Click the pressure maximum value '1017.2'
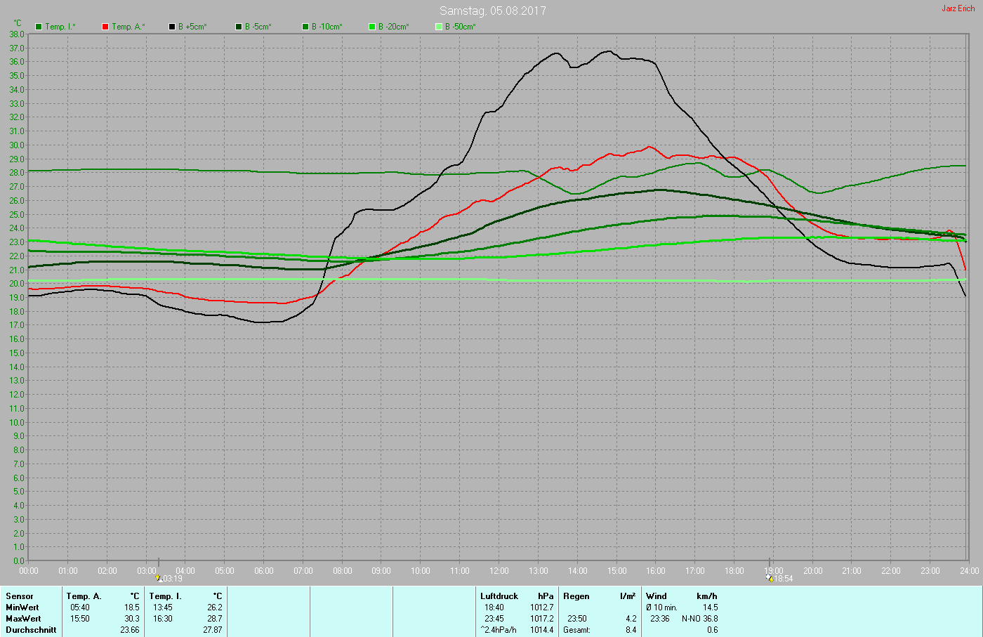The image size is (983, 637). pyautogui.click(x=542, y=619)
